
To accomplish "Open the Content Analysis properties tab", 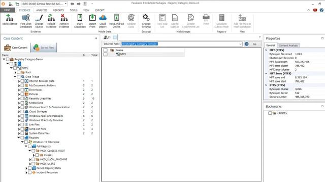I will 288,45.
